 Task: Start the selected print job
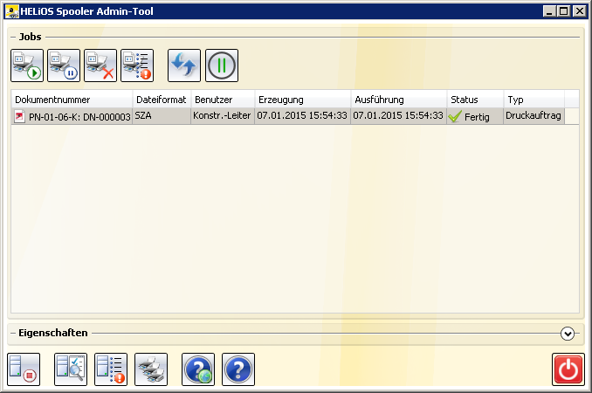click(27, 65)
